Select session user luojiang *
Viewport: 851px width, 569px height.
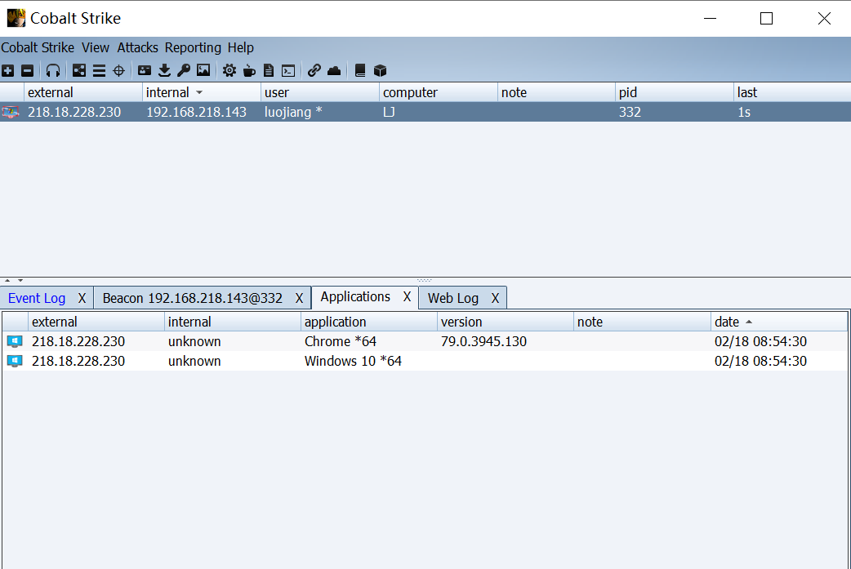[293, 113]
